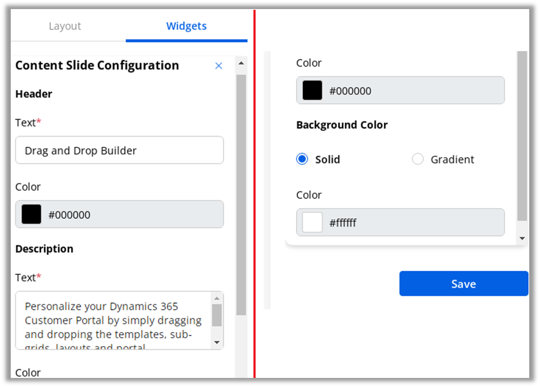Open the Widgets tab
This screenshot has width=540, height=387.
click(x=186, y=26)
